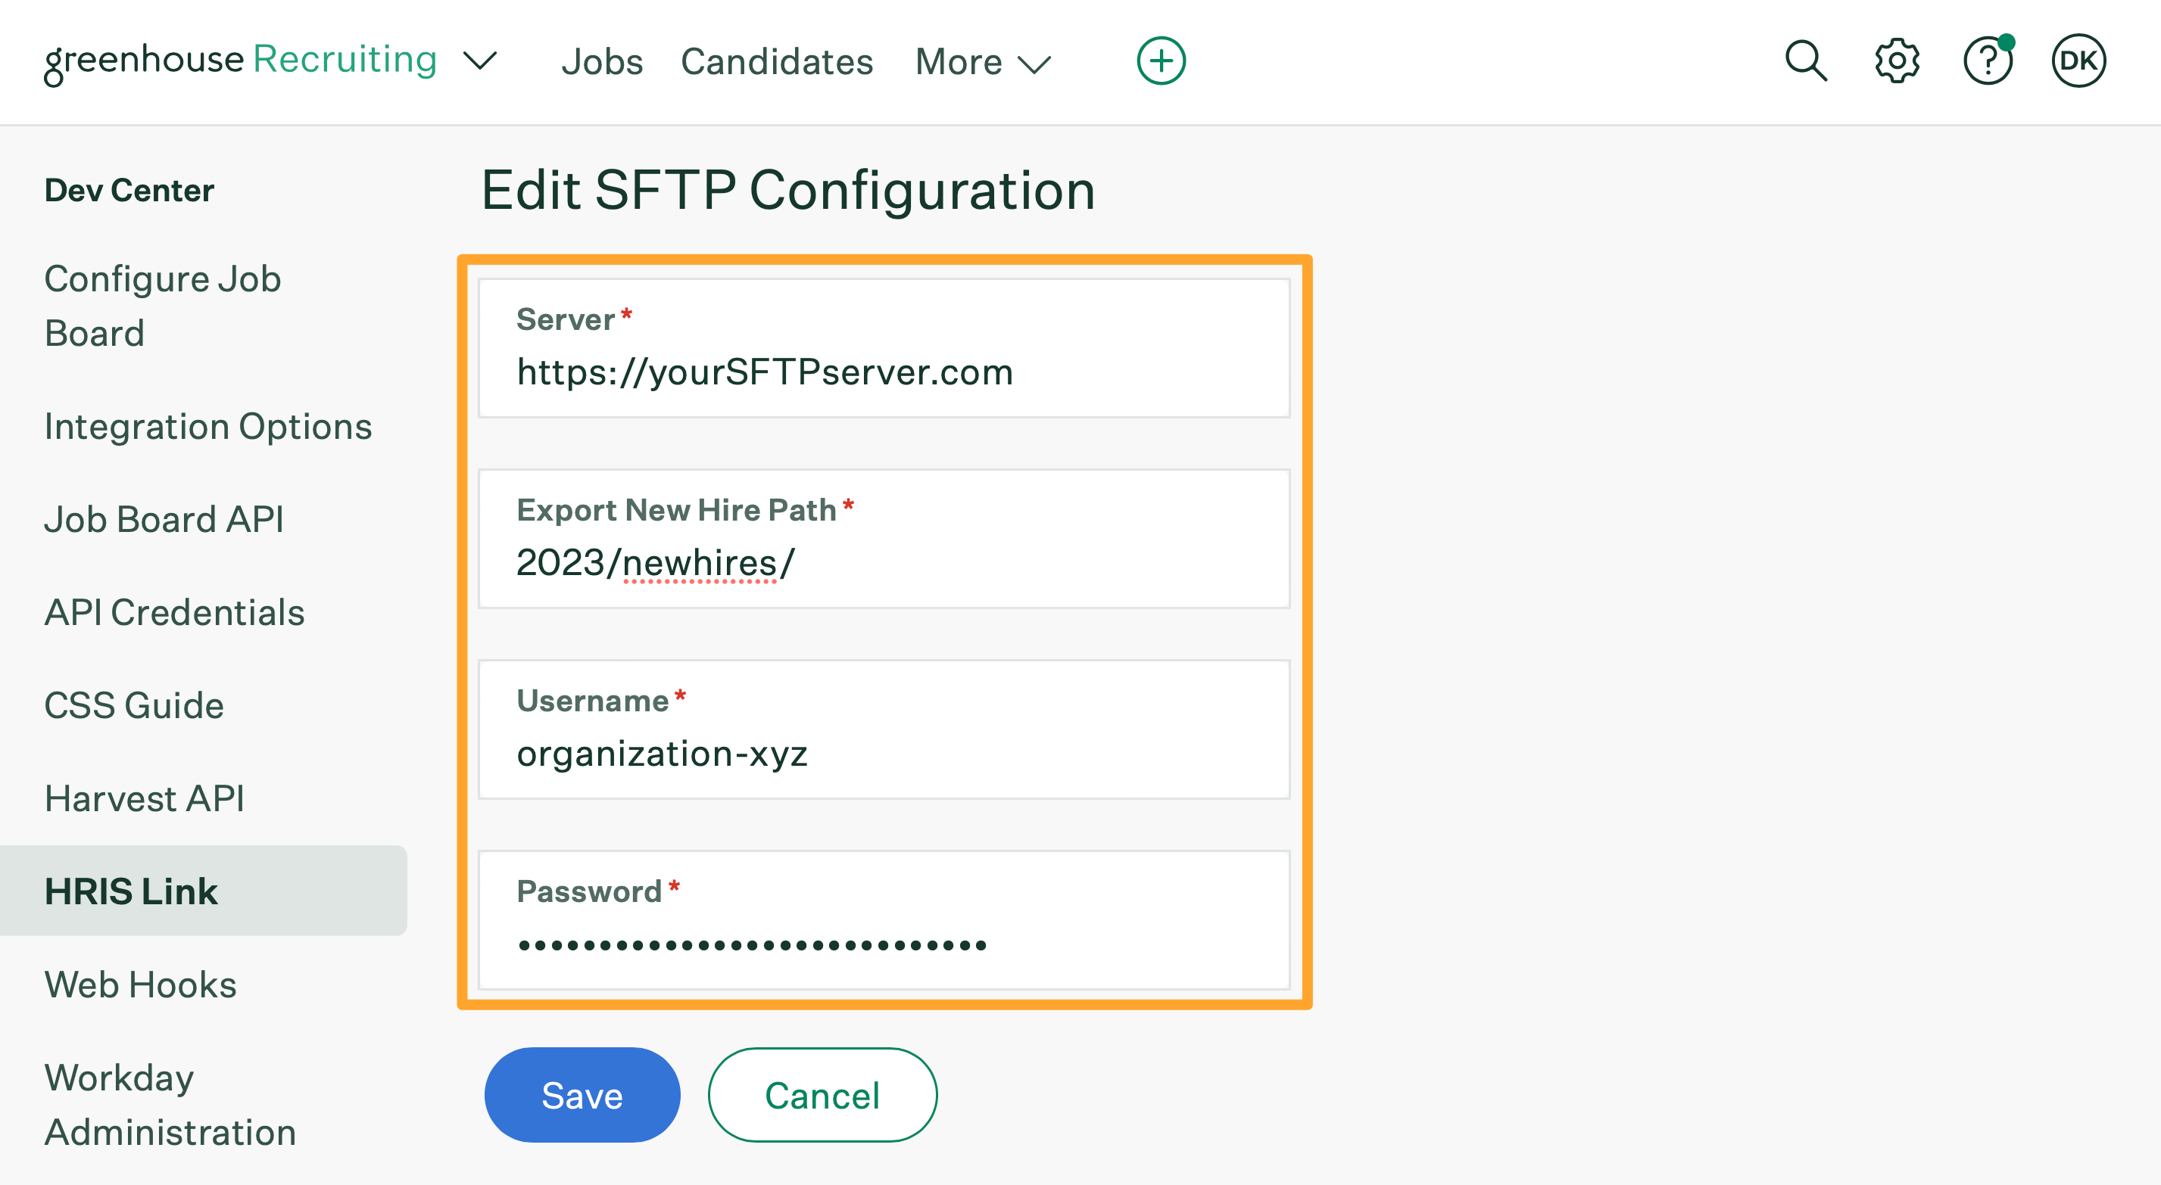Click the Harvest API sidebar item
2161x1185 pixels.
tap(143, 797)
